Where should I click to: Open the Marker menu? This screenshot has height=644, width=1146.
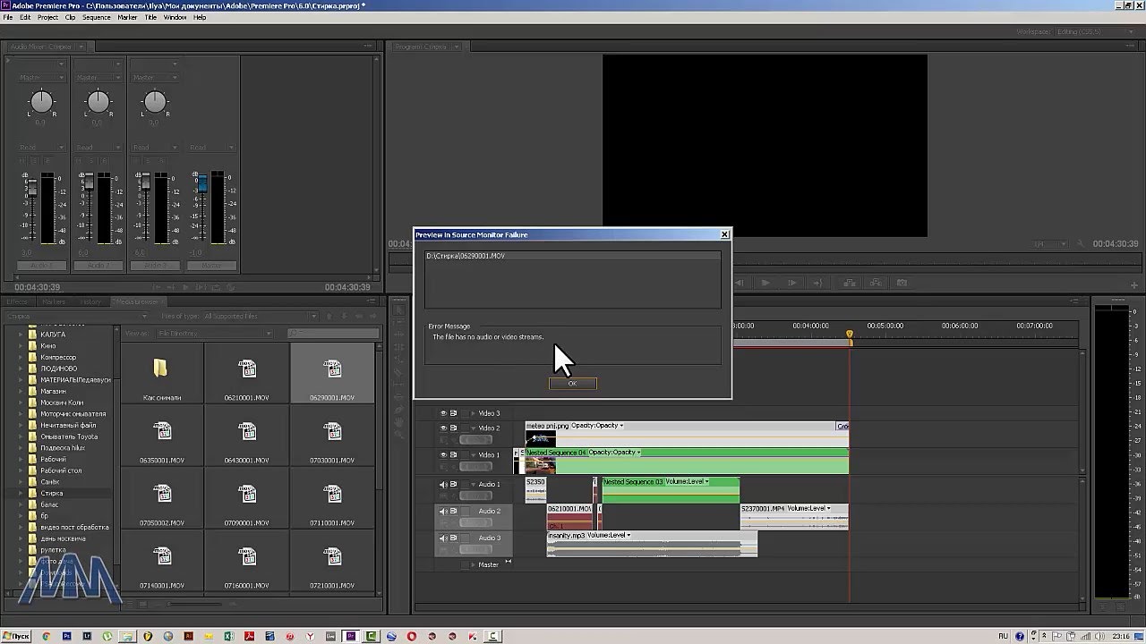[127, 17]
